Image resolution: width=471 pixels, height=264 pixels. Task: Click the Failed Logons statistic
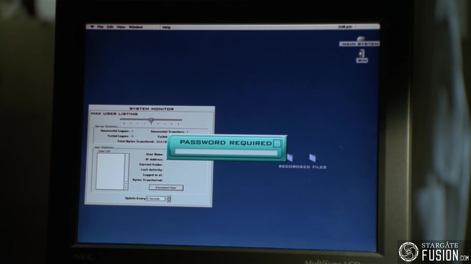[120, 136]
